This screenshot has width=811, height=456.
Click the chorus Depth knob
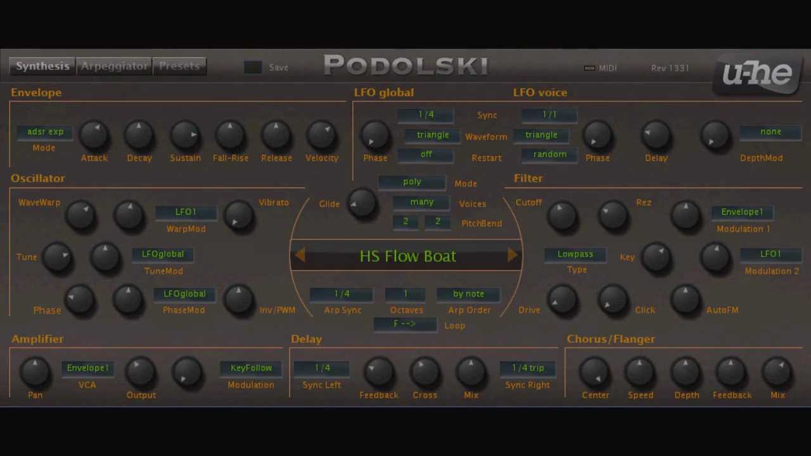pos(686,372)
